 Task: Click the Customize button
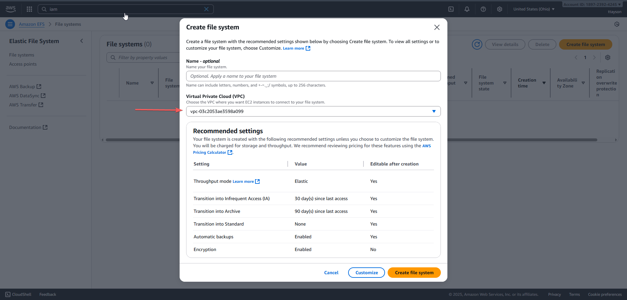(x=366, y=273)
